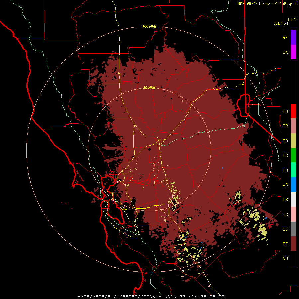The width and height of the screenshot is (299, 299).
Task: Click the 100 NMI range ring label
Action: pyautogui.click(x=149, y=26)
